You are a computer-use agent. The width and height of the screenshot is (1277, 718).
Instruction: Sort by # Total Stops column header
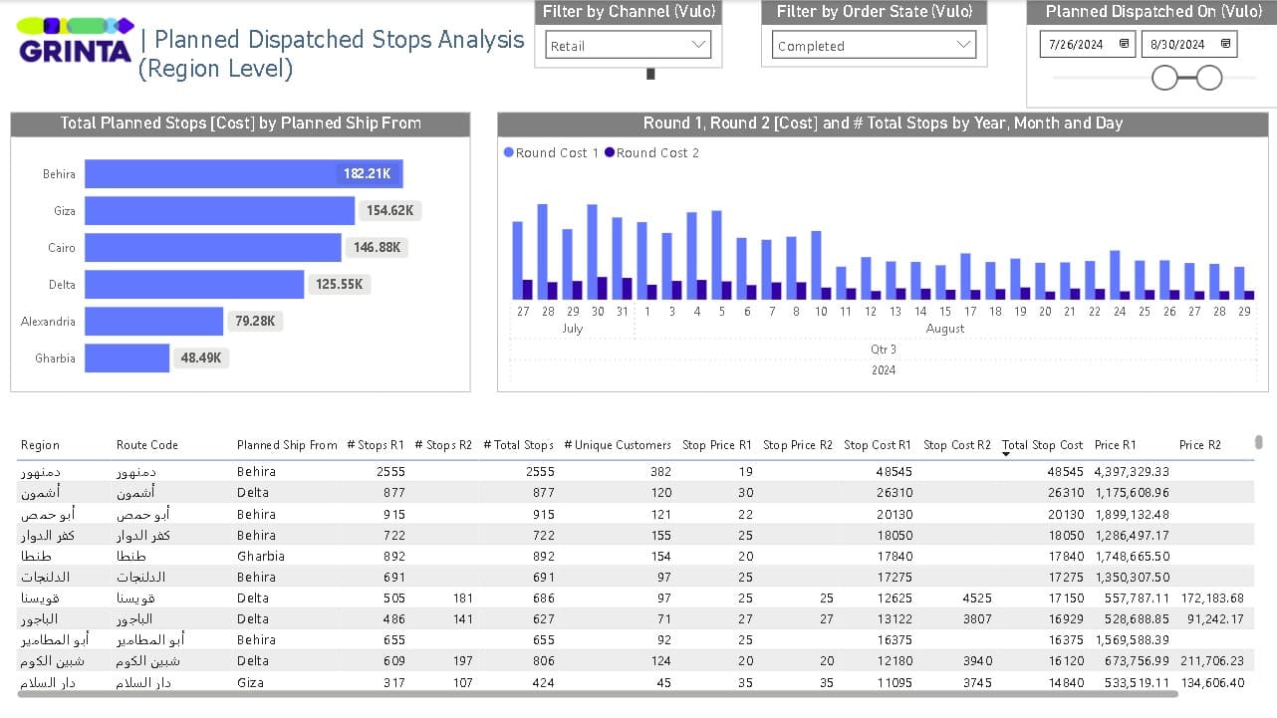point(518,445)
